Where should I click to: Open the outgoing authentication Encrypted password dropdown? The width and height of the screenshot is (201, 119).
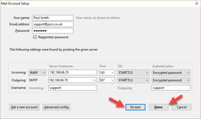tap(171, 80)
